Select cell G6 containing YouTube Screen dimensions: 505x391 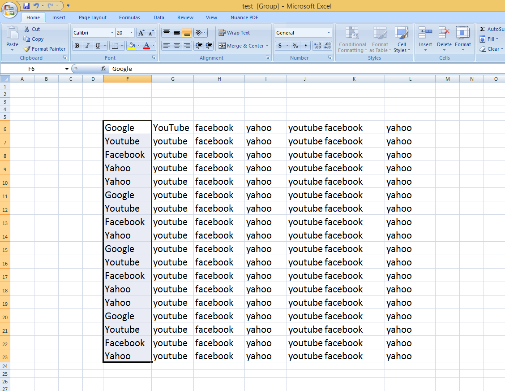point(172,128)
